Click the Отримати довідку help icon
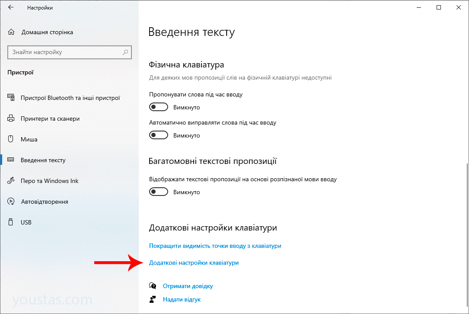 [153, 286]
